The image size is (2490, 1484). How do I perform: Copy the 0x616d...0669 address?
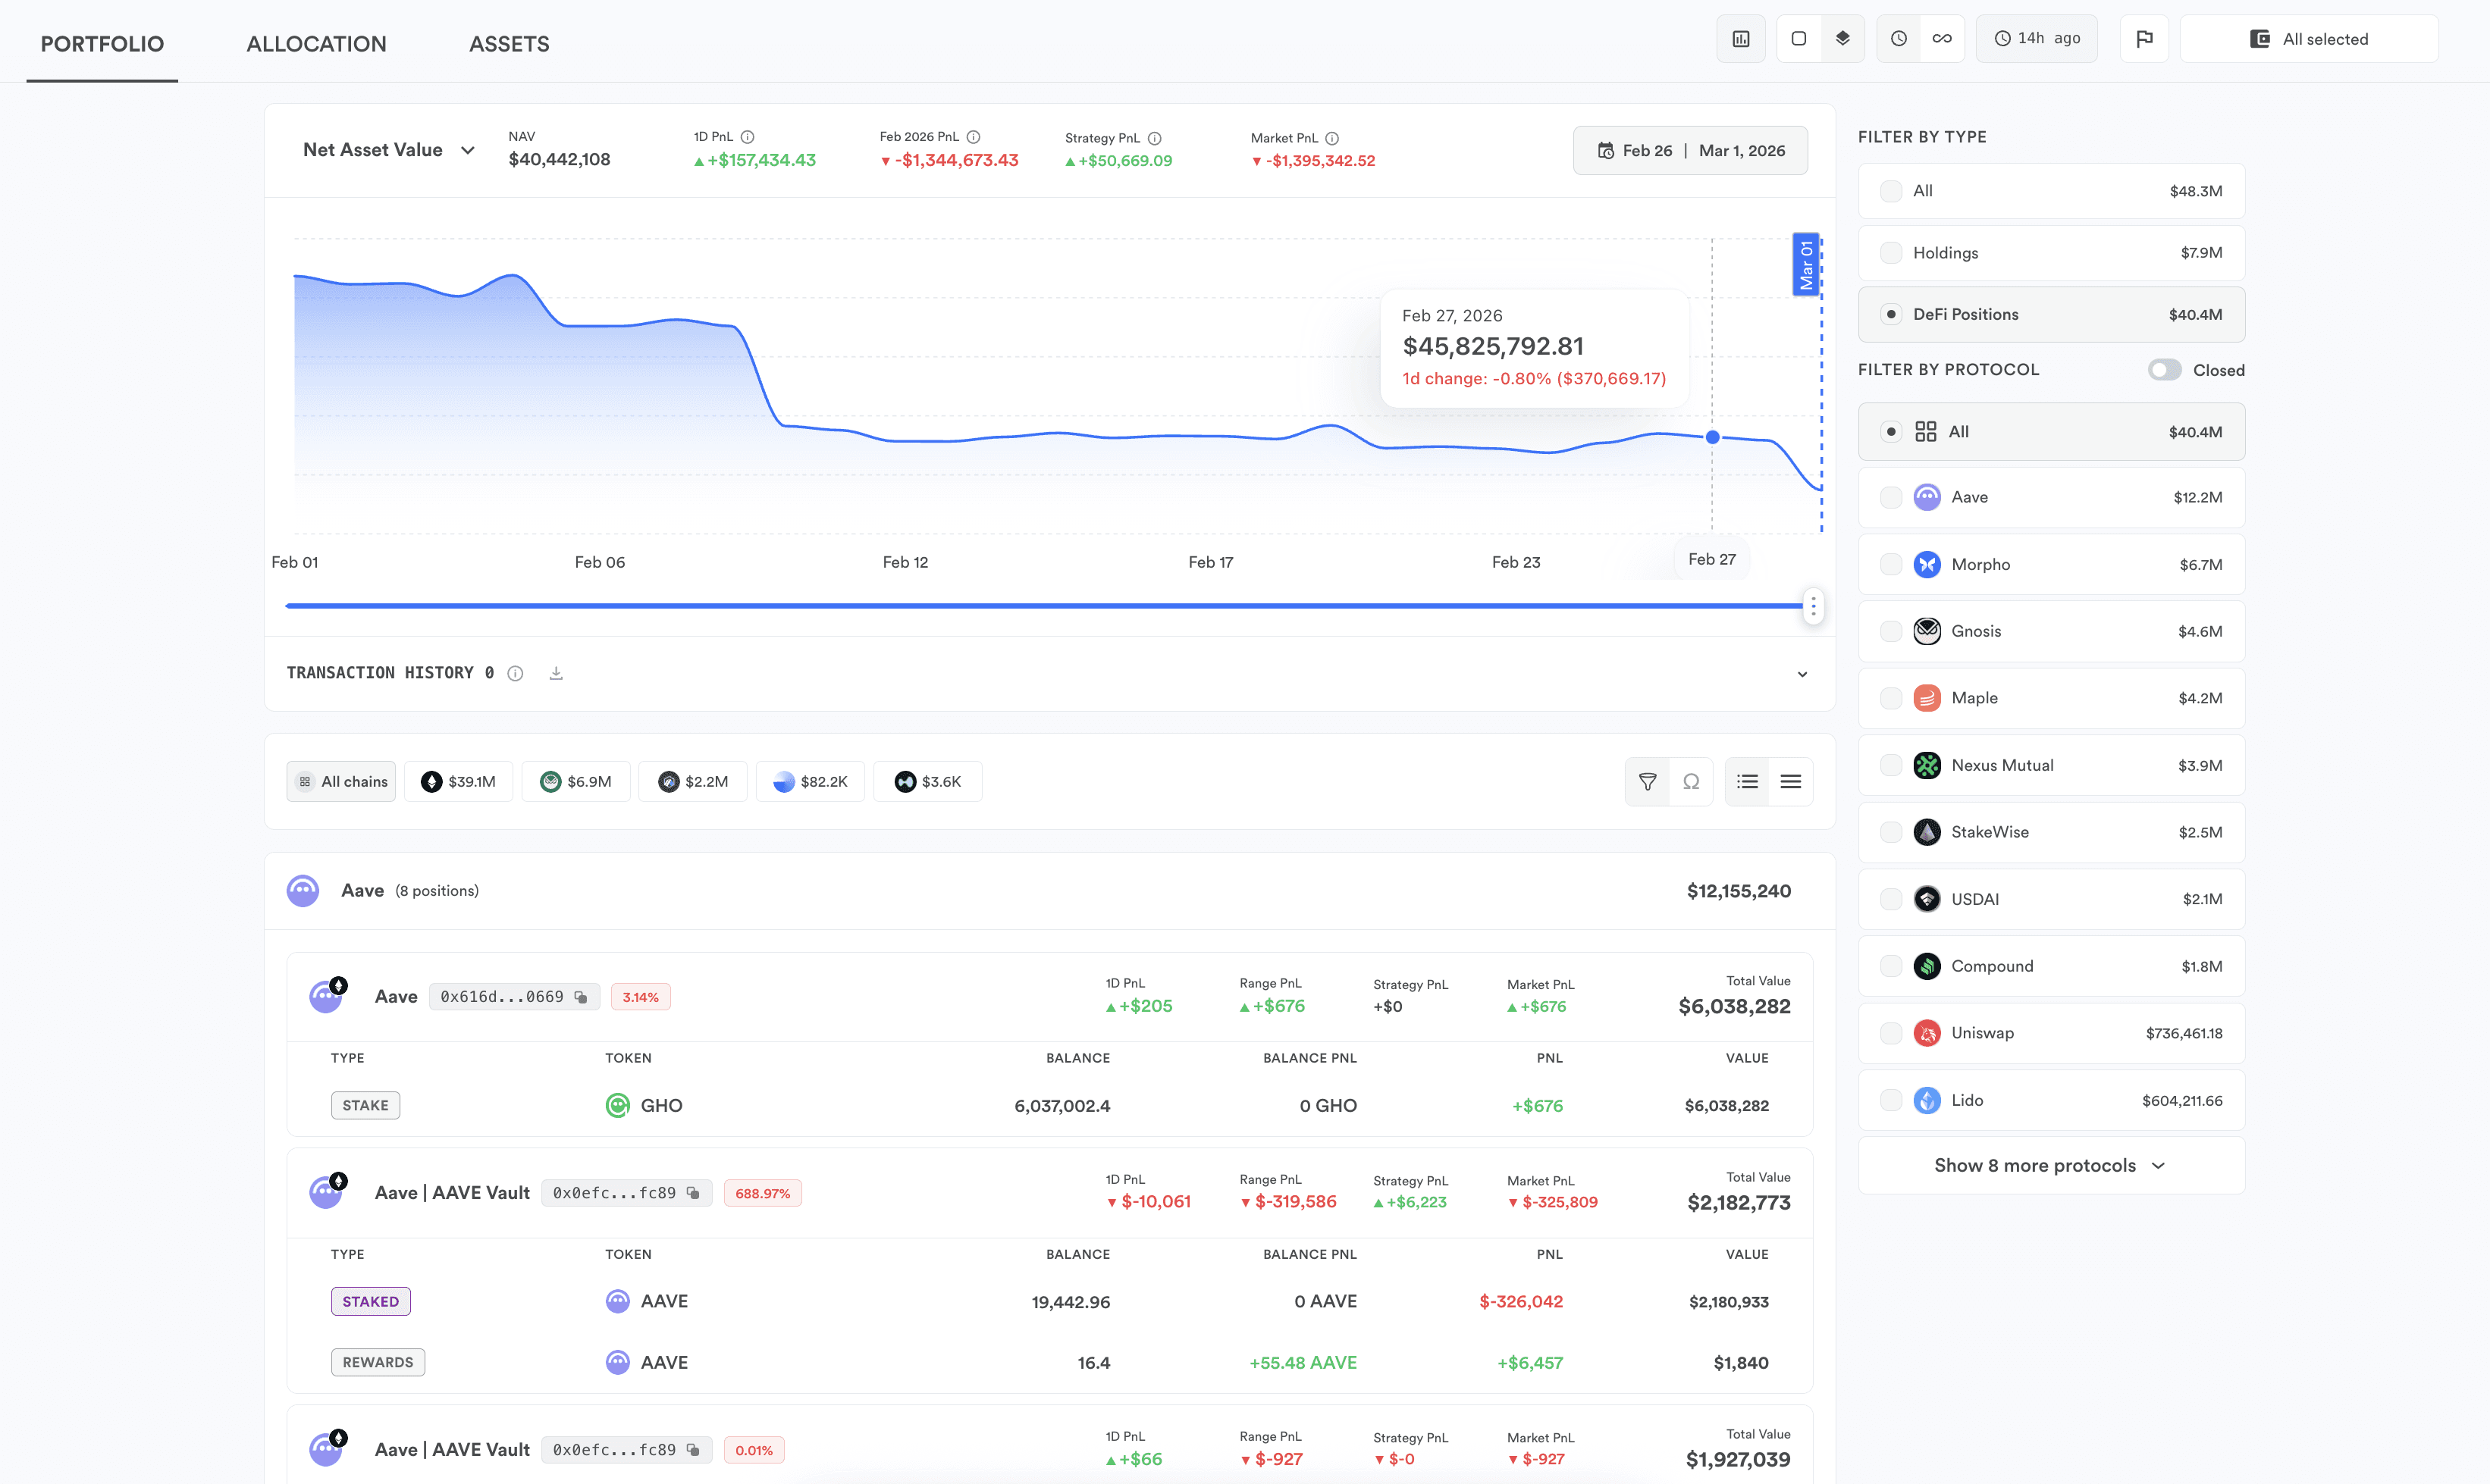click(582, 997)
